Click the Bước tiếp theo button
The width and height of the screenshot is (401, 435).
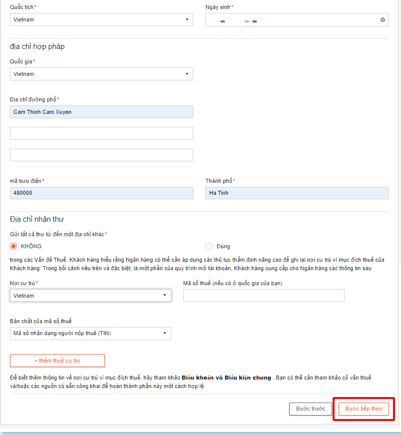point(364,409)
